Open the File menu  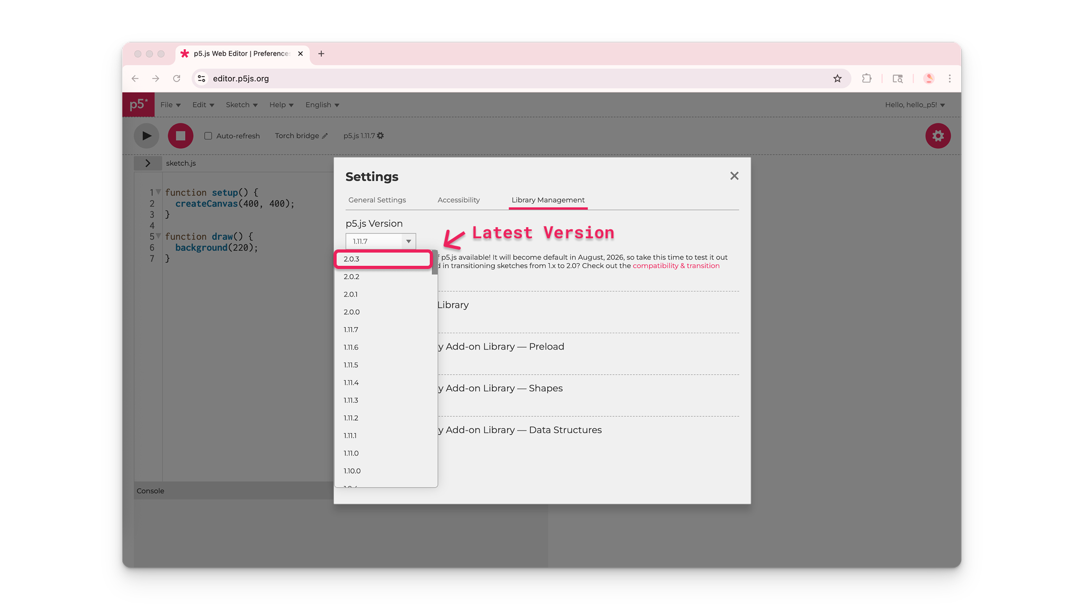[170, 105]
